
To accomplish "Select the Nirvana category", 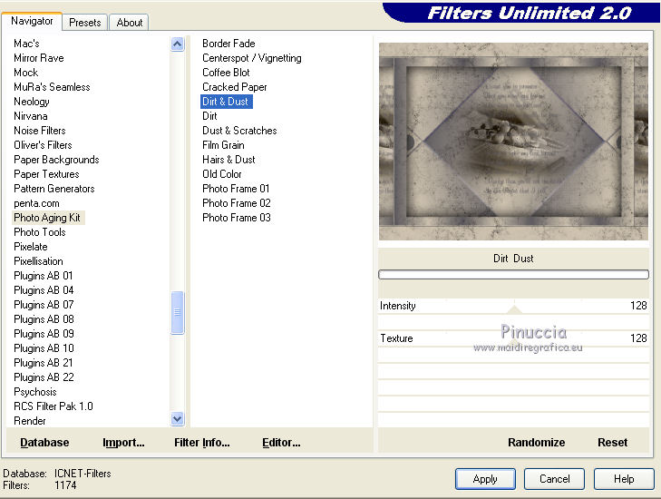I will [x=30, y=116].
